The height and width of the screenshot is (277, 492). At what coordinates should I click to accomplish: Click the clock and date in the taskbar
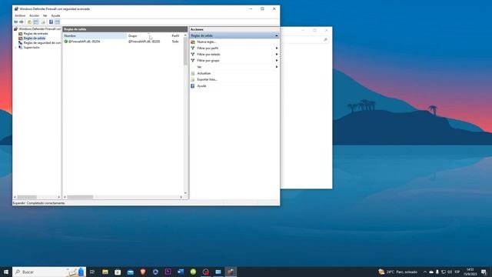point(470,272)
